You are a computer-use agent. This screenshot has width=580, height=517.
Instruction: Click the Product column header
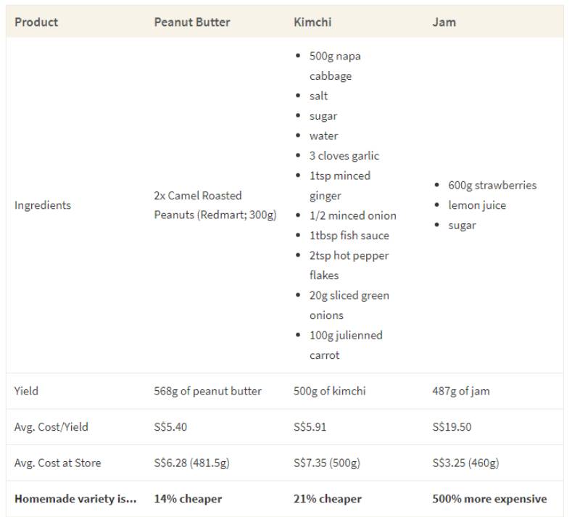pyautogui.click(x=36, y=22)
